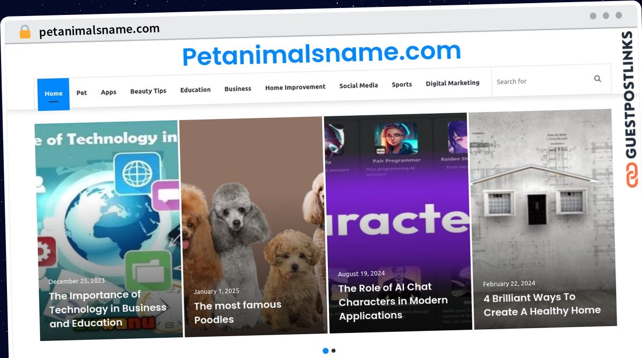Click the February 22, 2024 date
The height and width of the screenshot is (358, 642).
[509, 284]
